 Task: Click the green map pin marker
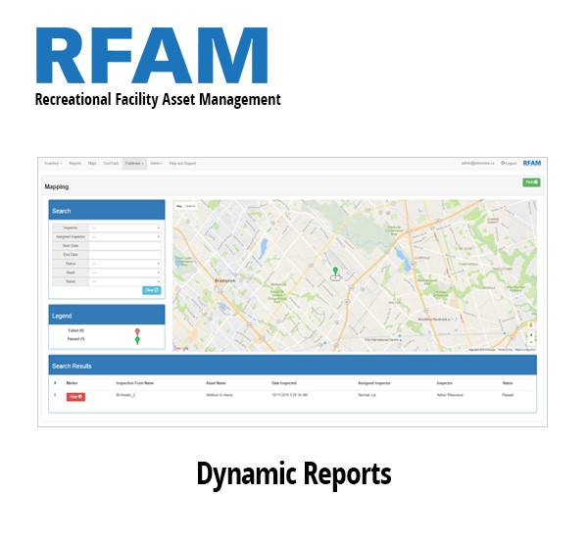(x=335, y=271)
